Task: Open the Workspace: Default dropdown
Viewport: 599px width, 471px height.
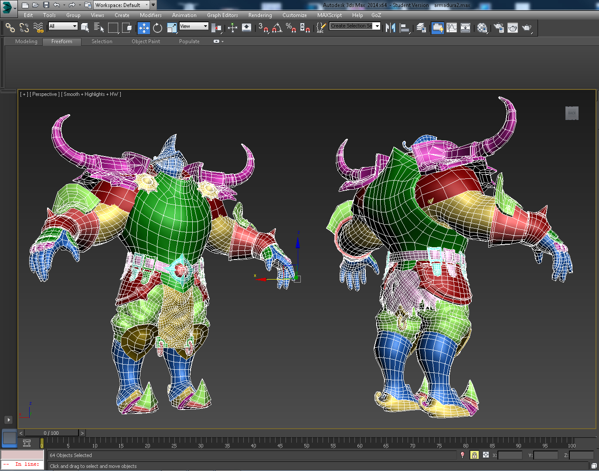Action: (x=122, y=5)
